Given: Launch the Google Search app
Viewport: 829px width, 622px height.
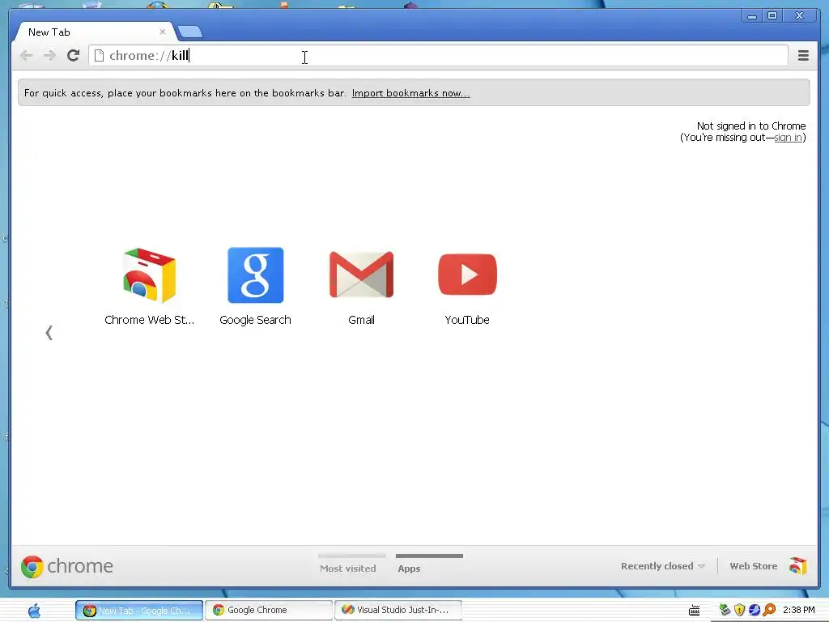Looking at the screenshot, I should coord(255,275).
